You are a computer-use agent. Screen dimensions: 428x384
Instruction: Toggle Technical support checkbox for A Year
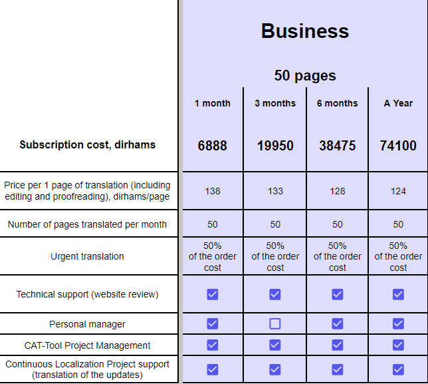coord(398,294)
